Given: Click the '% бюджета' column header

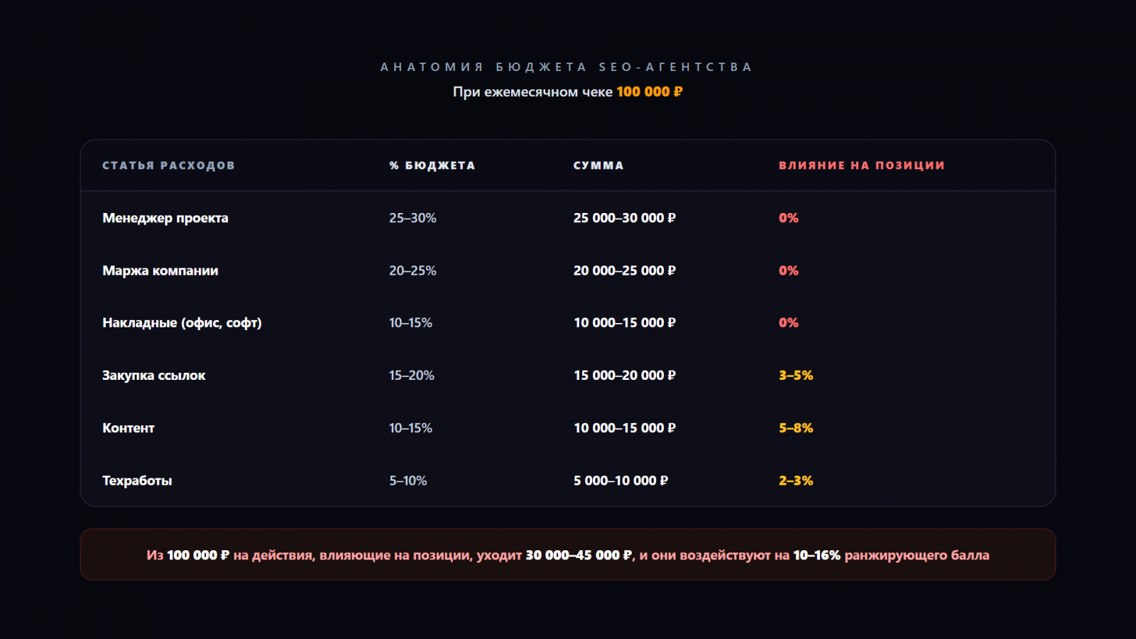Looking at the screenshot, I should click(x=432, y=165).
